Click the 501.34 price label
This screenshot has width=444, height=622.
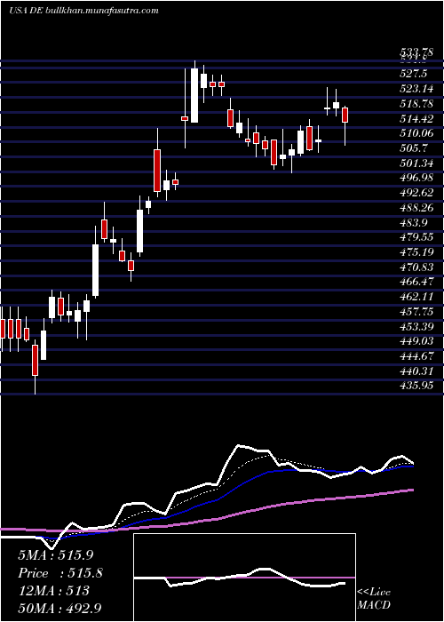tap(416, 163)
